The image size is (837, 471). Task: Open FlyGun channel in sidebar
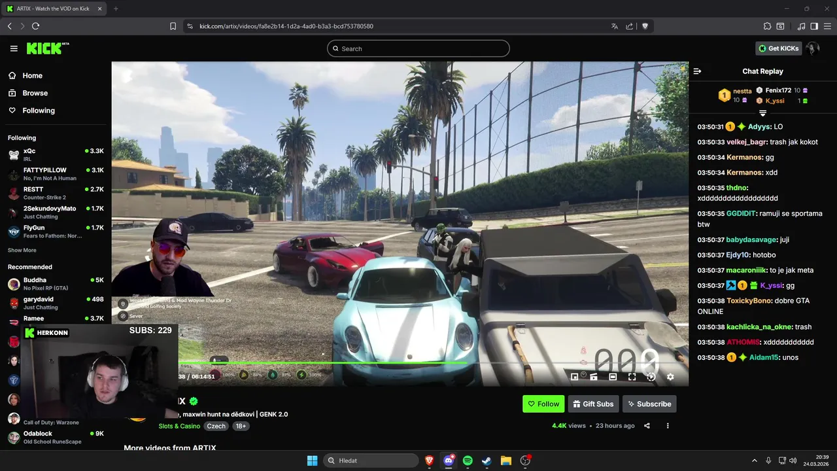(56, 231)
